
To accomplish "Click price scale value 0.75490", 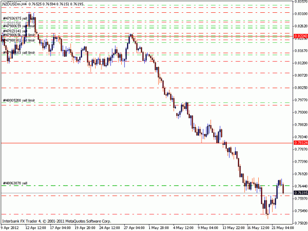I will [x=301, y=211].
